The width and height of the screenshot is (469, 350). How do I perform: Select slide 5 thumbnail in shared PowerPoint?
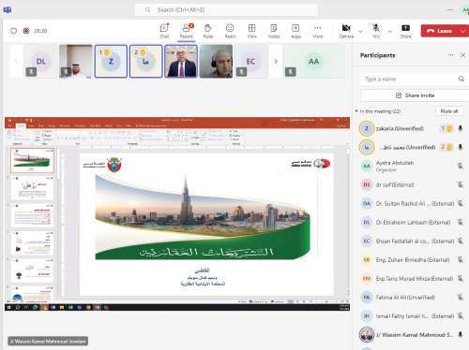click(32, 270)
